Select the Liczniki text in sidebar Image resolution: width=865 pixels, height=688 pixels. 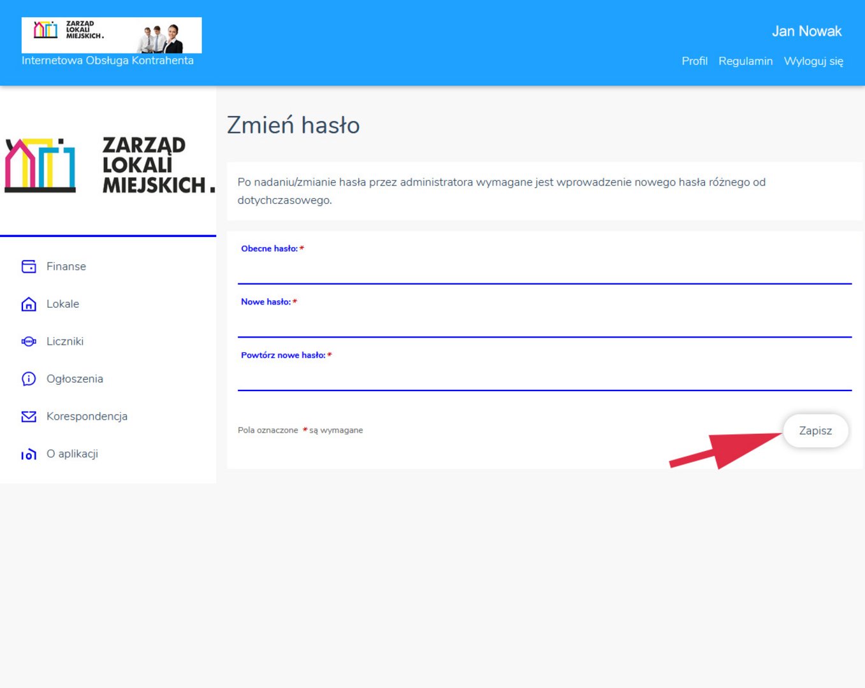65,341
